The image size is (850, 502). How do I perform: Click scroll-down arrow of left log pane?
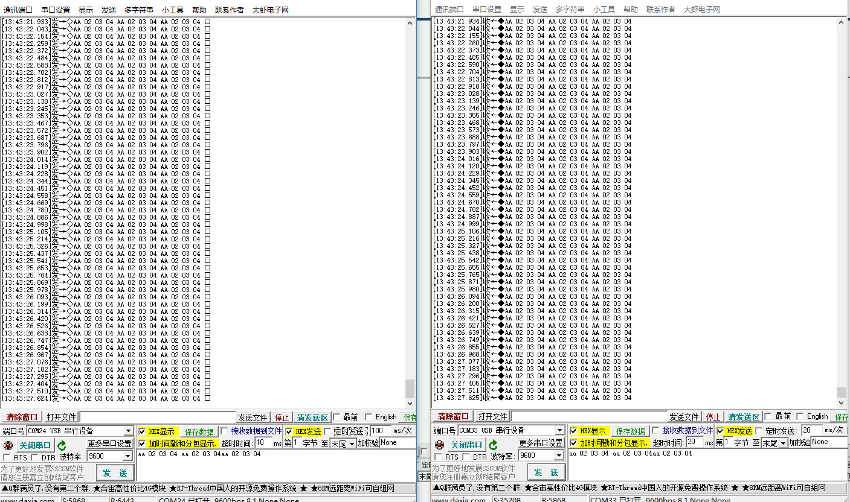[x=410, y=403]
